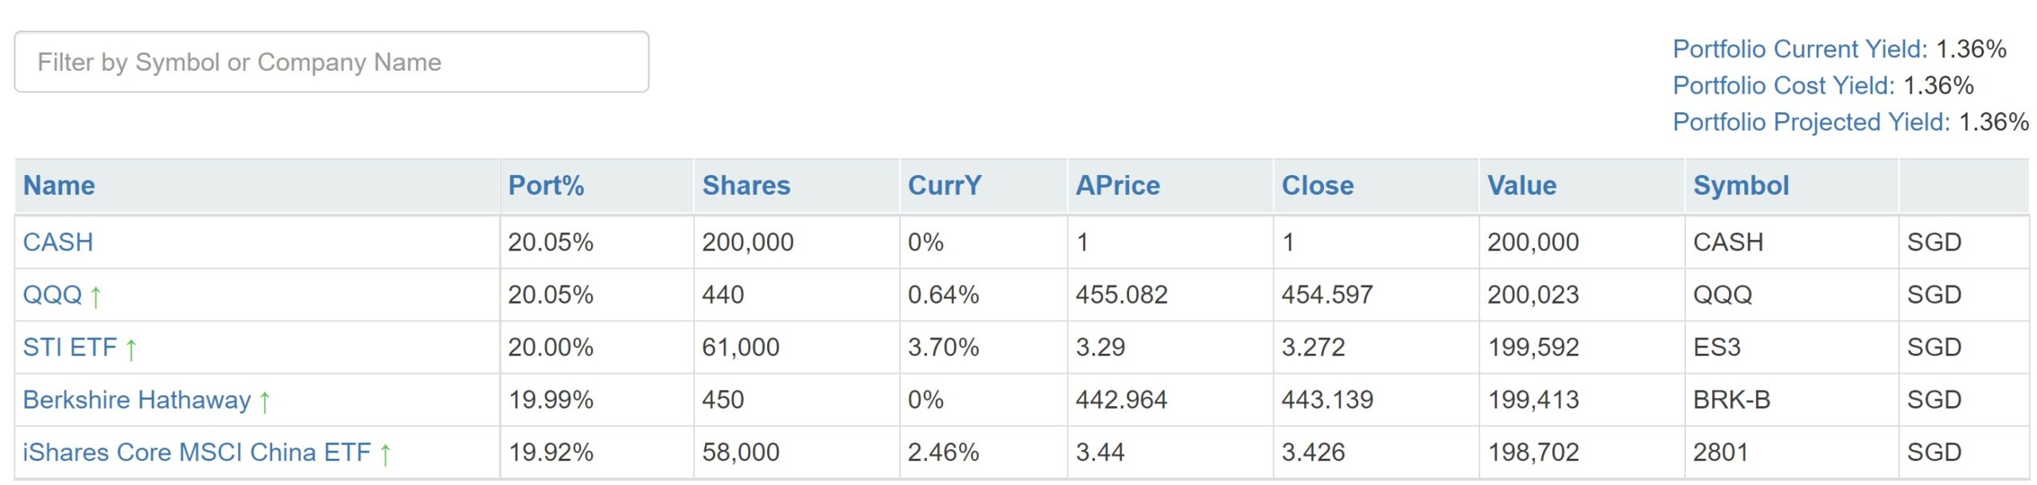Sort by the CurrY column header

click(944, 186)
